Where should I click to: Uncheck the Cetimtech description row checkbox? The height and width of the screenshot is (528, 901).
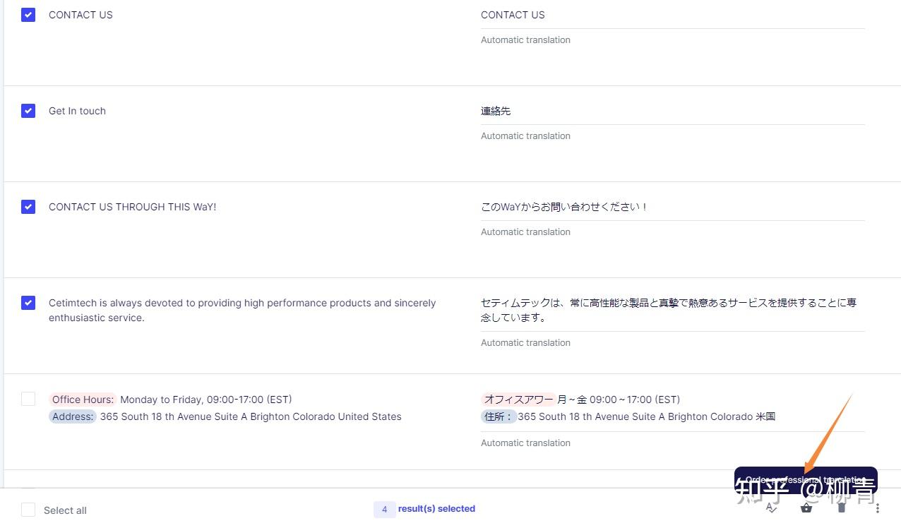click(x=28, y=302)
